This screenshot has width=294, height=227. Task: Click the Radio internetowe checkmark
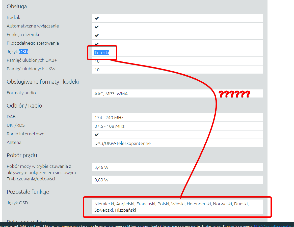pos(97,135)
